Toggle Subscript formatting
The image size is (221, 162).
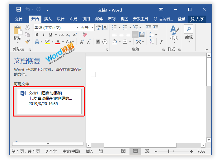(x=68, y=35)
